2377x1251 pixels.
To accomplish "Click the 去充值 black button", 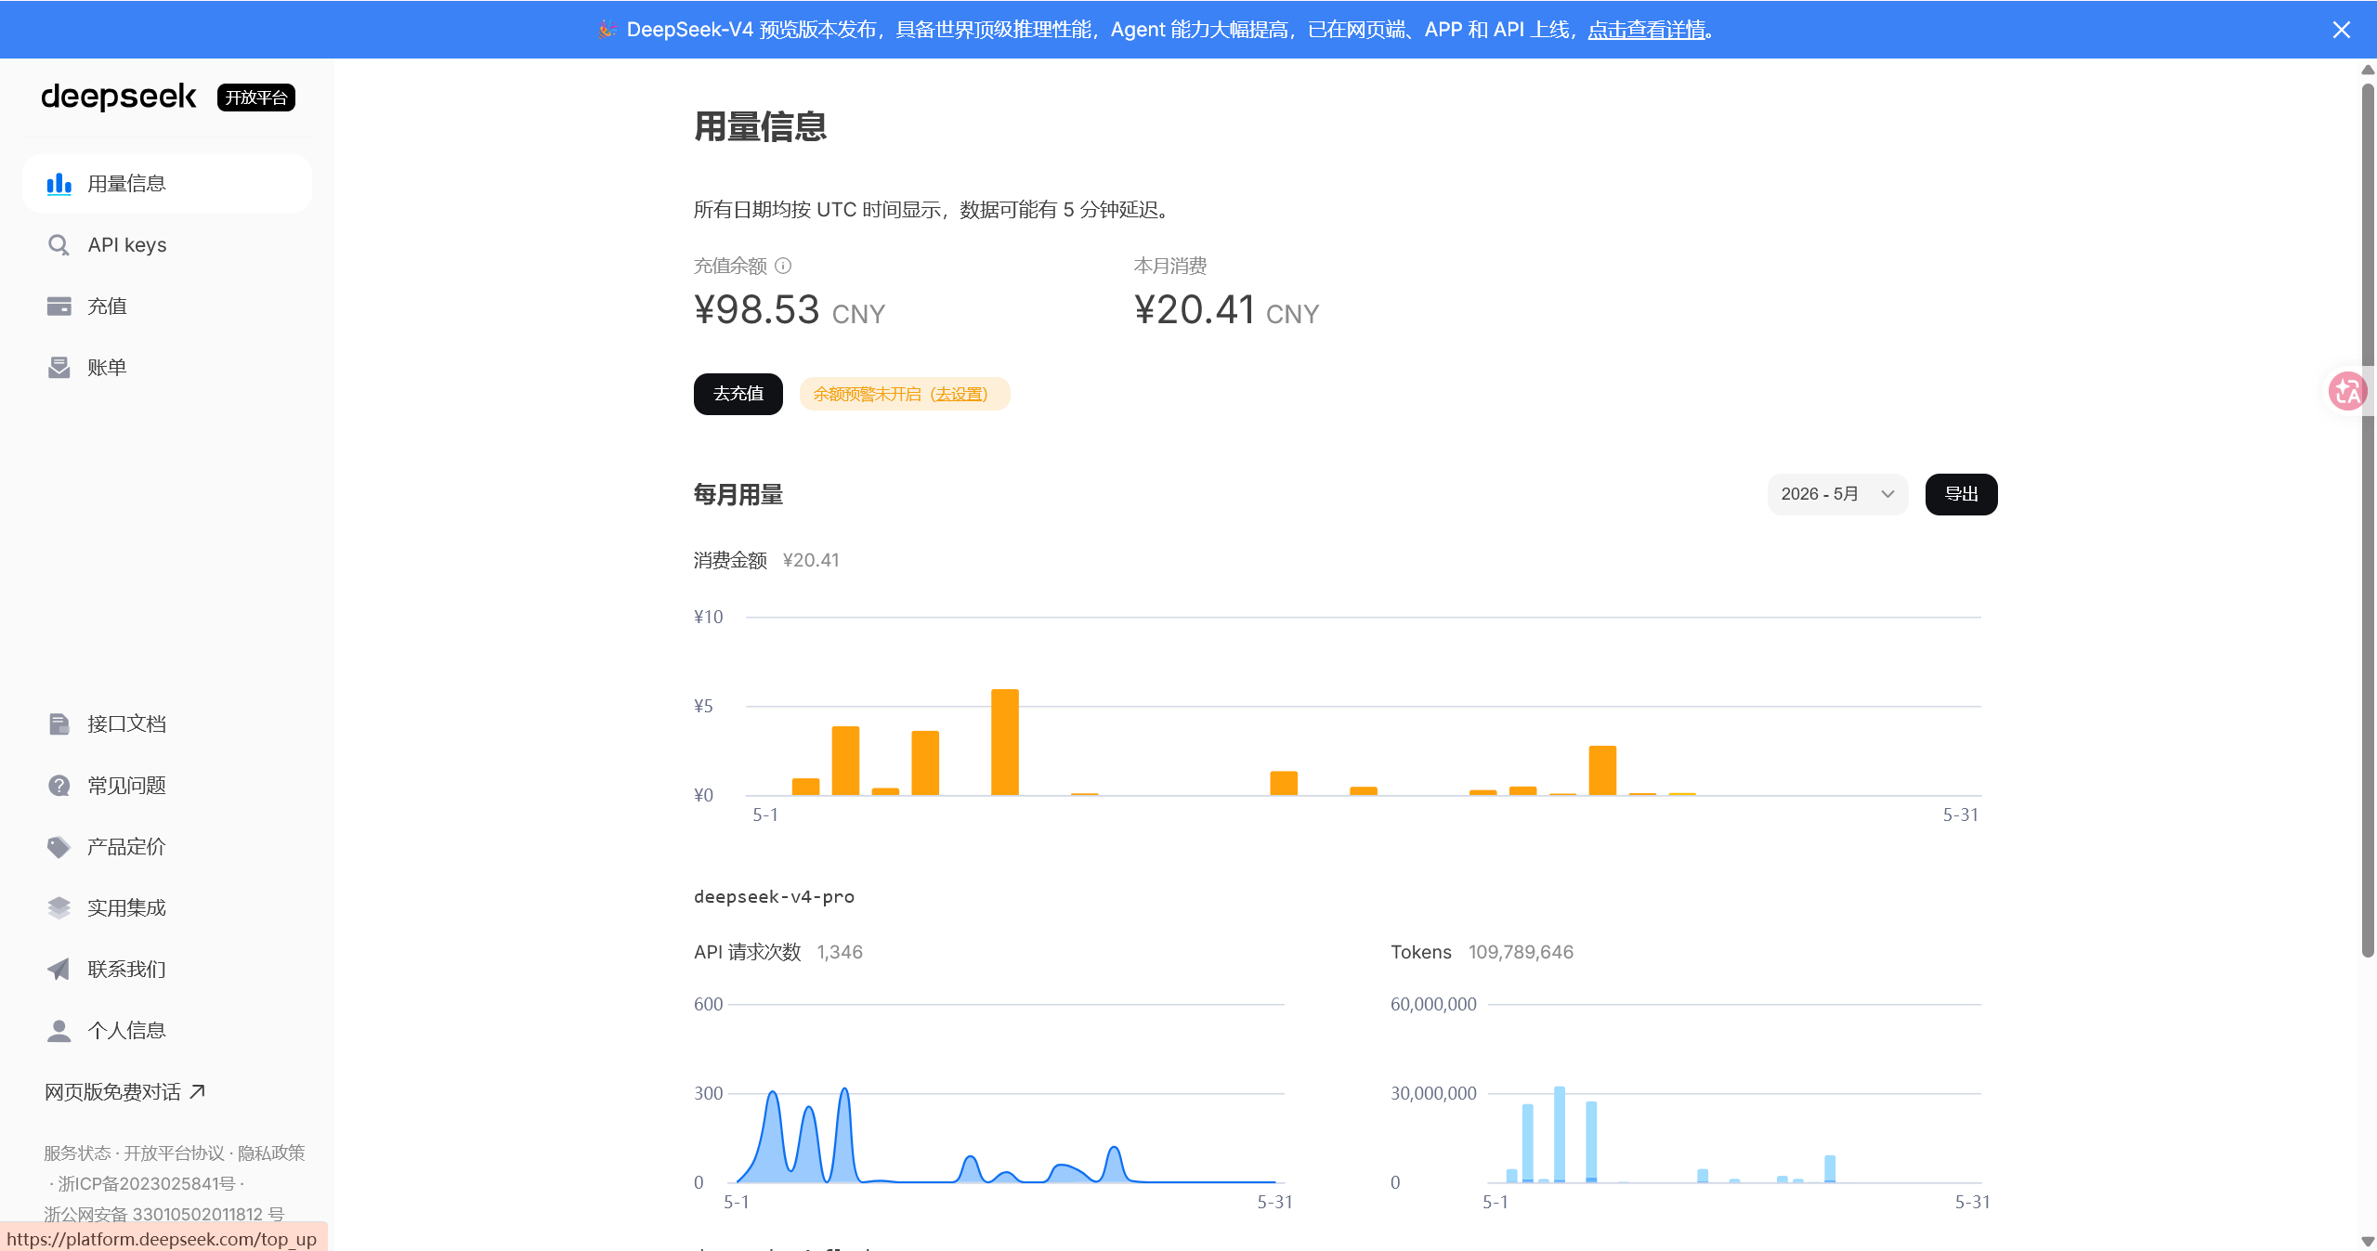I will click(738, 394).
